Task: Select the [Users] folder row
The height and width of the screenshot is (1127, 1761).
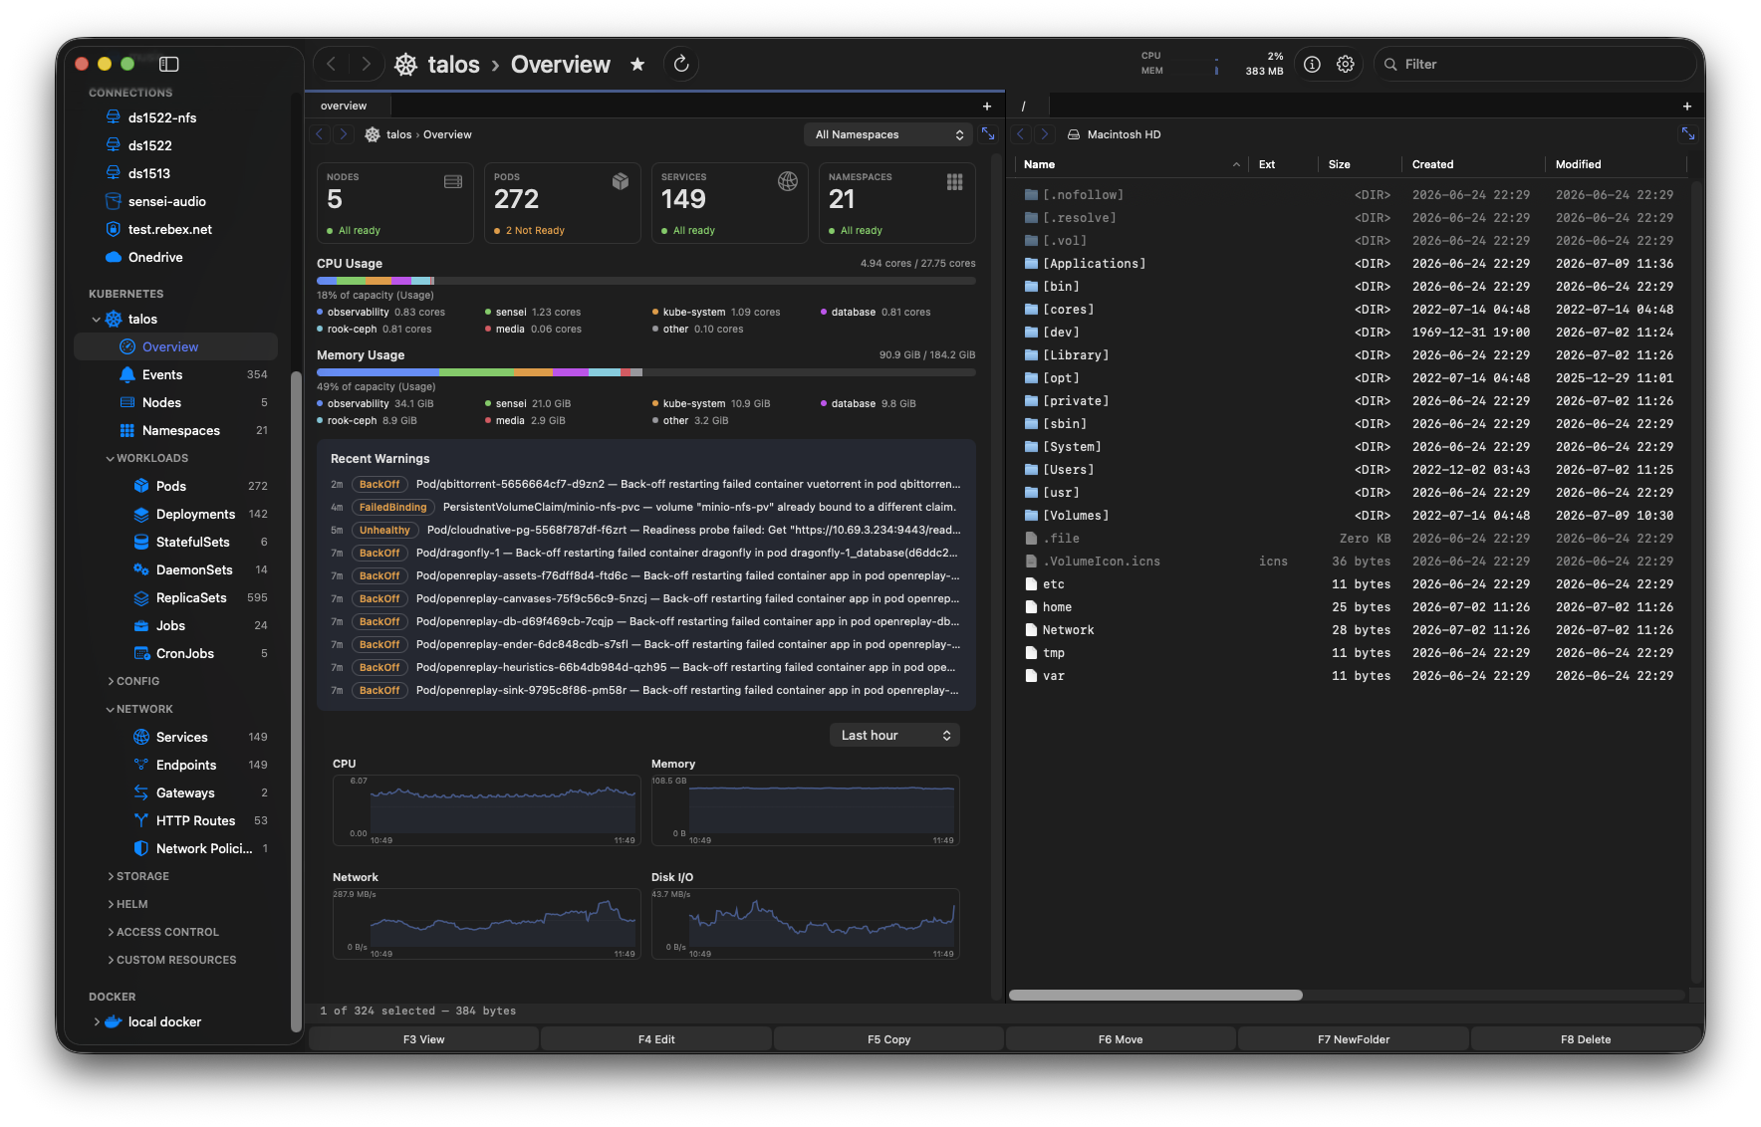Action: 1350,470
